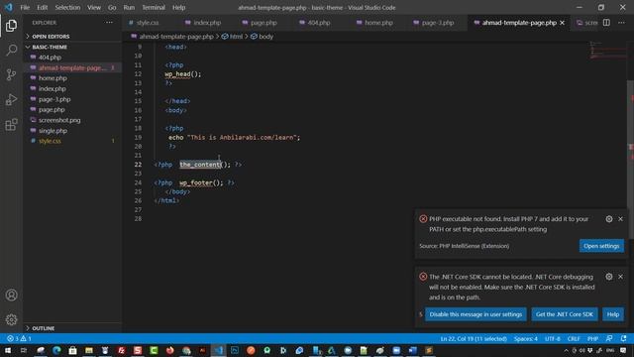Expand the Open Editors section
This screenshot has width=634, height=357.
[x=72, y=37]
